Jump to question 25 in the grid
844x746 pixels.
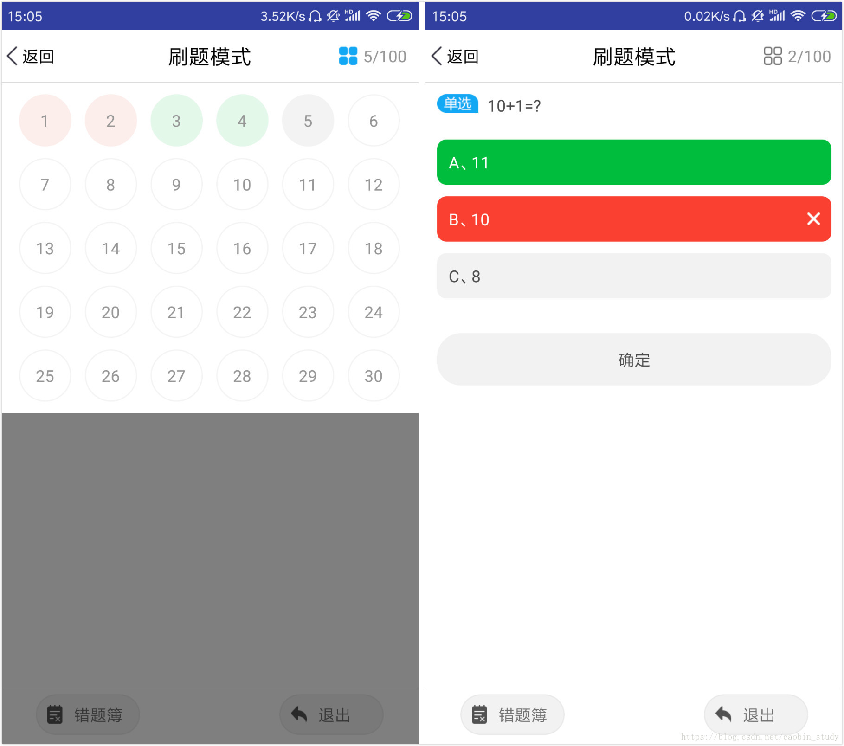pyautogui.click(x=45, y=375)
